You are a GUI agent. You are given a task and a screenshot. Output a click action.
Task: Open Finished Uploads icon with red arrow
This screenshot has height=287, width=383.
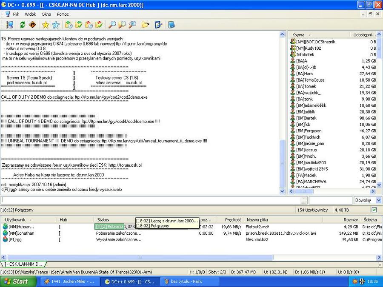pyautogui.click(x=99, y=25)
